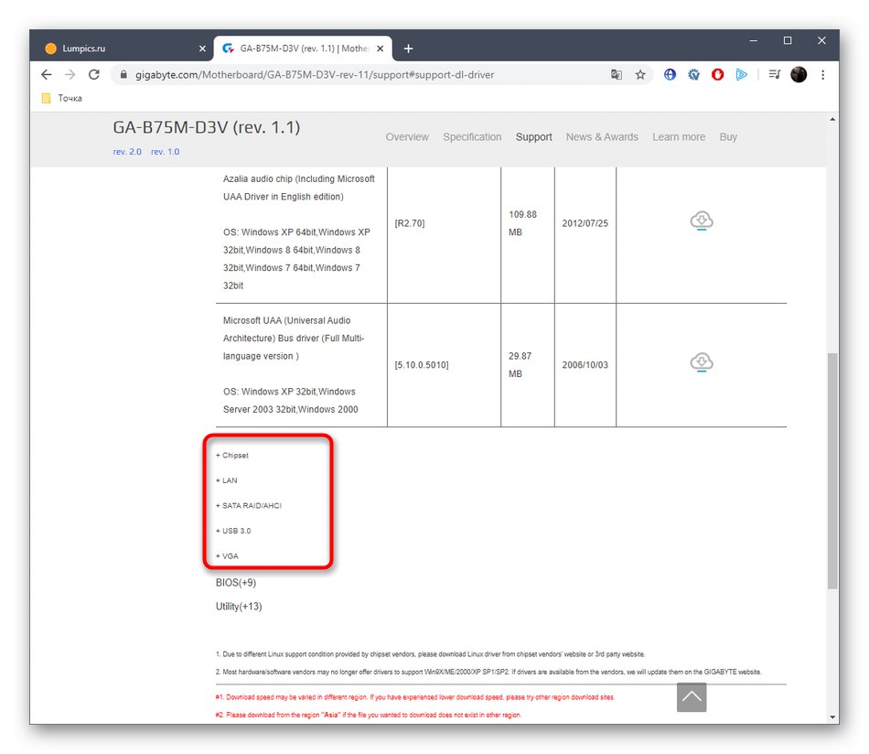
Task: Expand the VGA driver category
Action: tap(227, 556)
